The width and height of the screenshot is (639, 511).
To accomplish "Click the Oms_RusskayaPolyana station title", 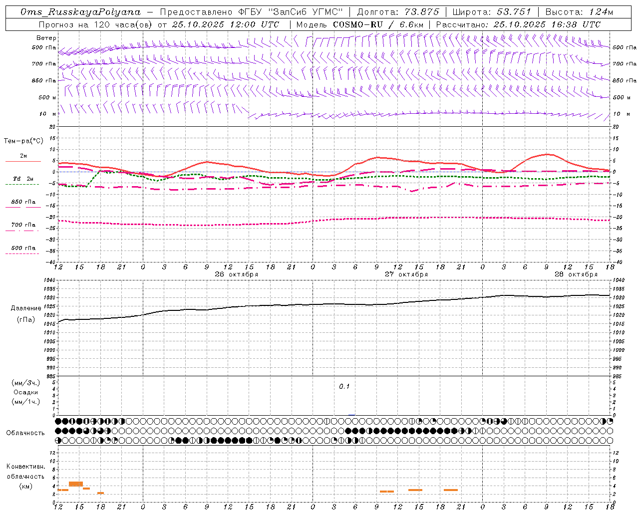I will [x=81, y=12].
